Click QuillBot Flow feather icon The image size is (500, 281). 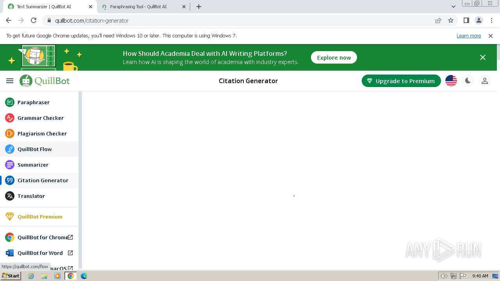coord(10,149)
